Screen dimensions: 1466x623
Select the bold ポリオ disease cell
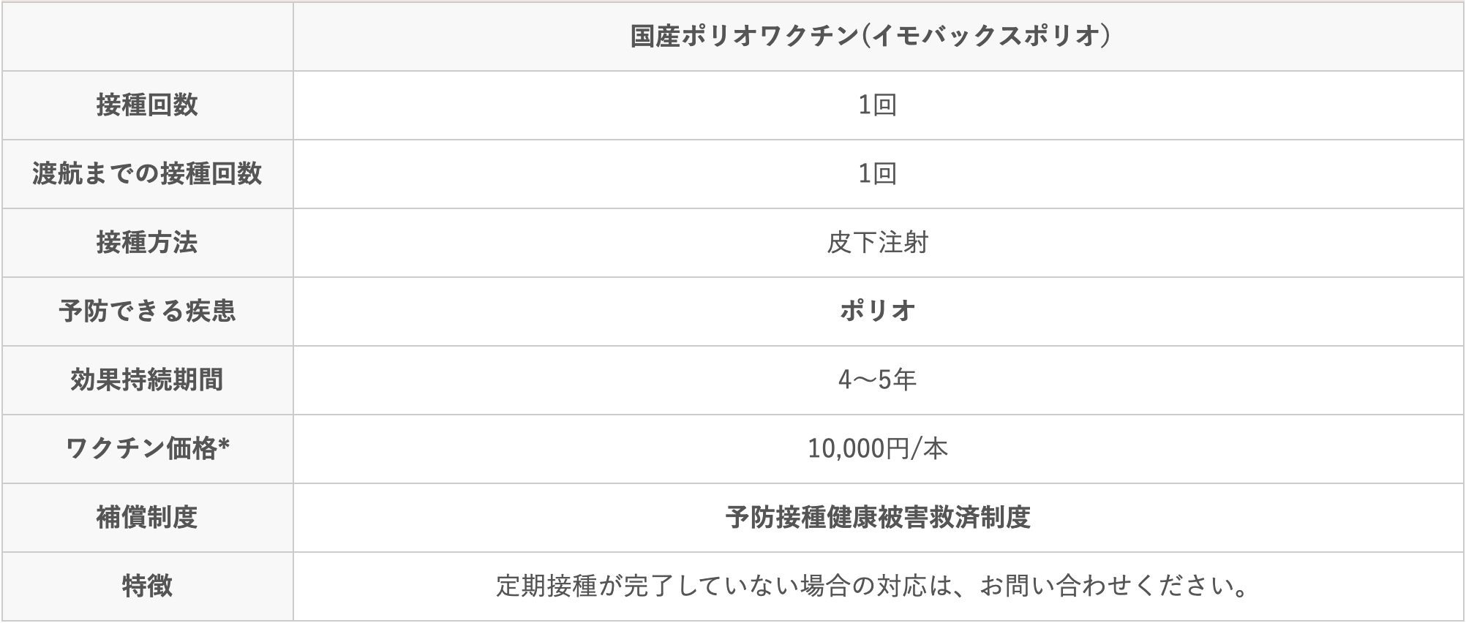point(877,311)
